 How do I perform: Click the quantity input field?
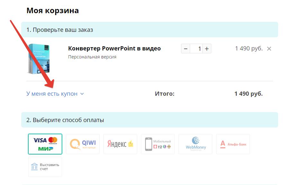click(196, 49)
